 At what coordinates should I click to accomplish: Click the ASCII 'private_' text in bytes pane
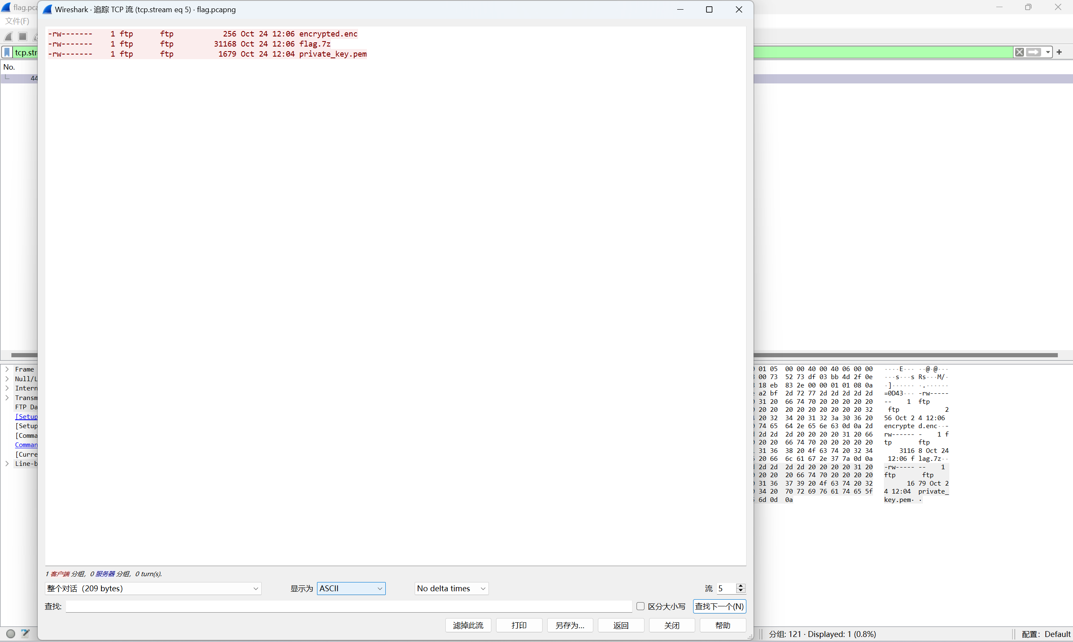click(x=933, y=491)
